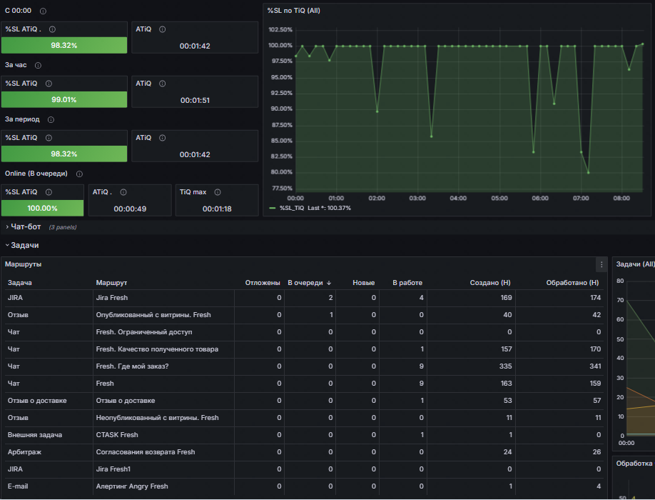Viewport: 655px width, 500px height.
Task: Click the info icon beside "За период" heading
Action: (x=51, y=120)
